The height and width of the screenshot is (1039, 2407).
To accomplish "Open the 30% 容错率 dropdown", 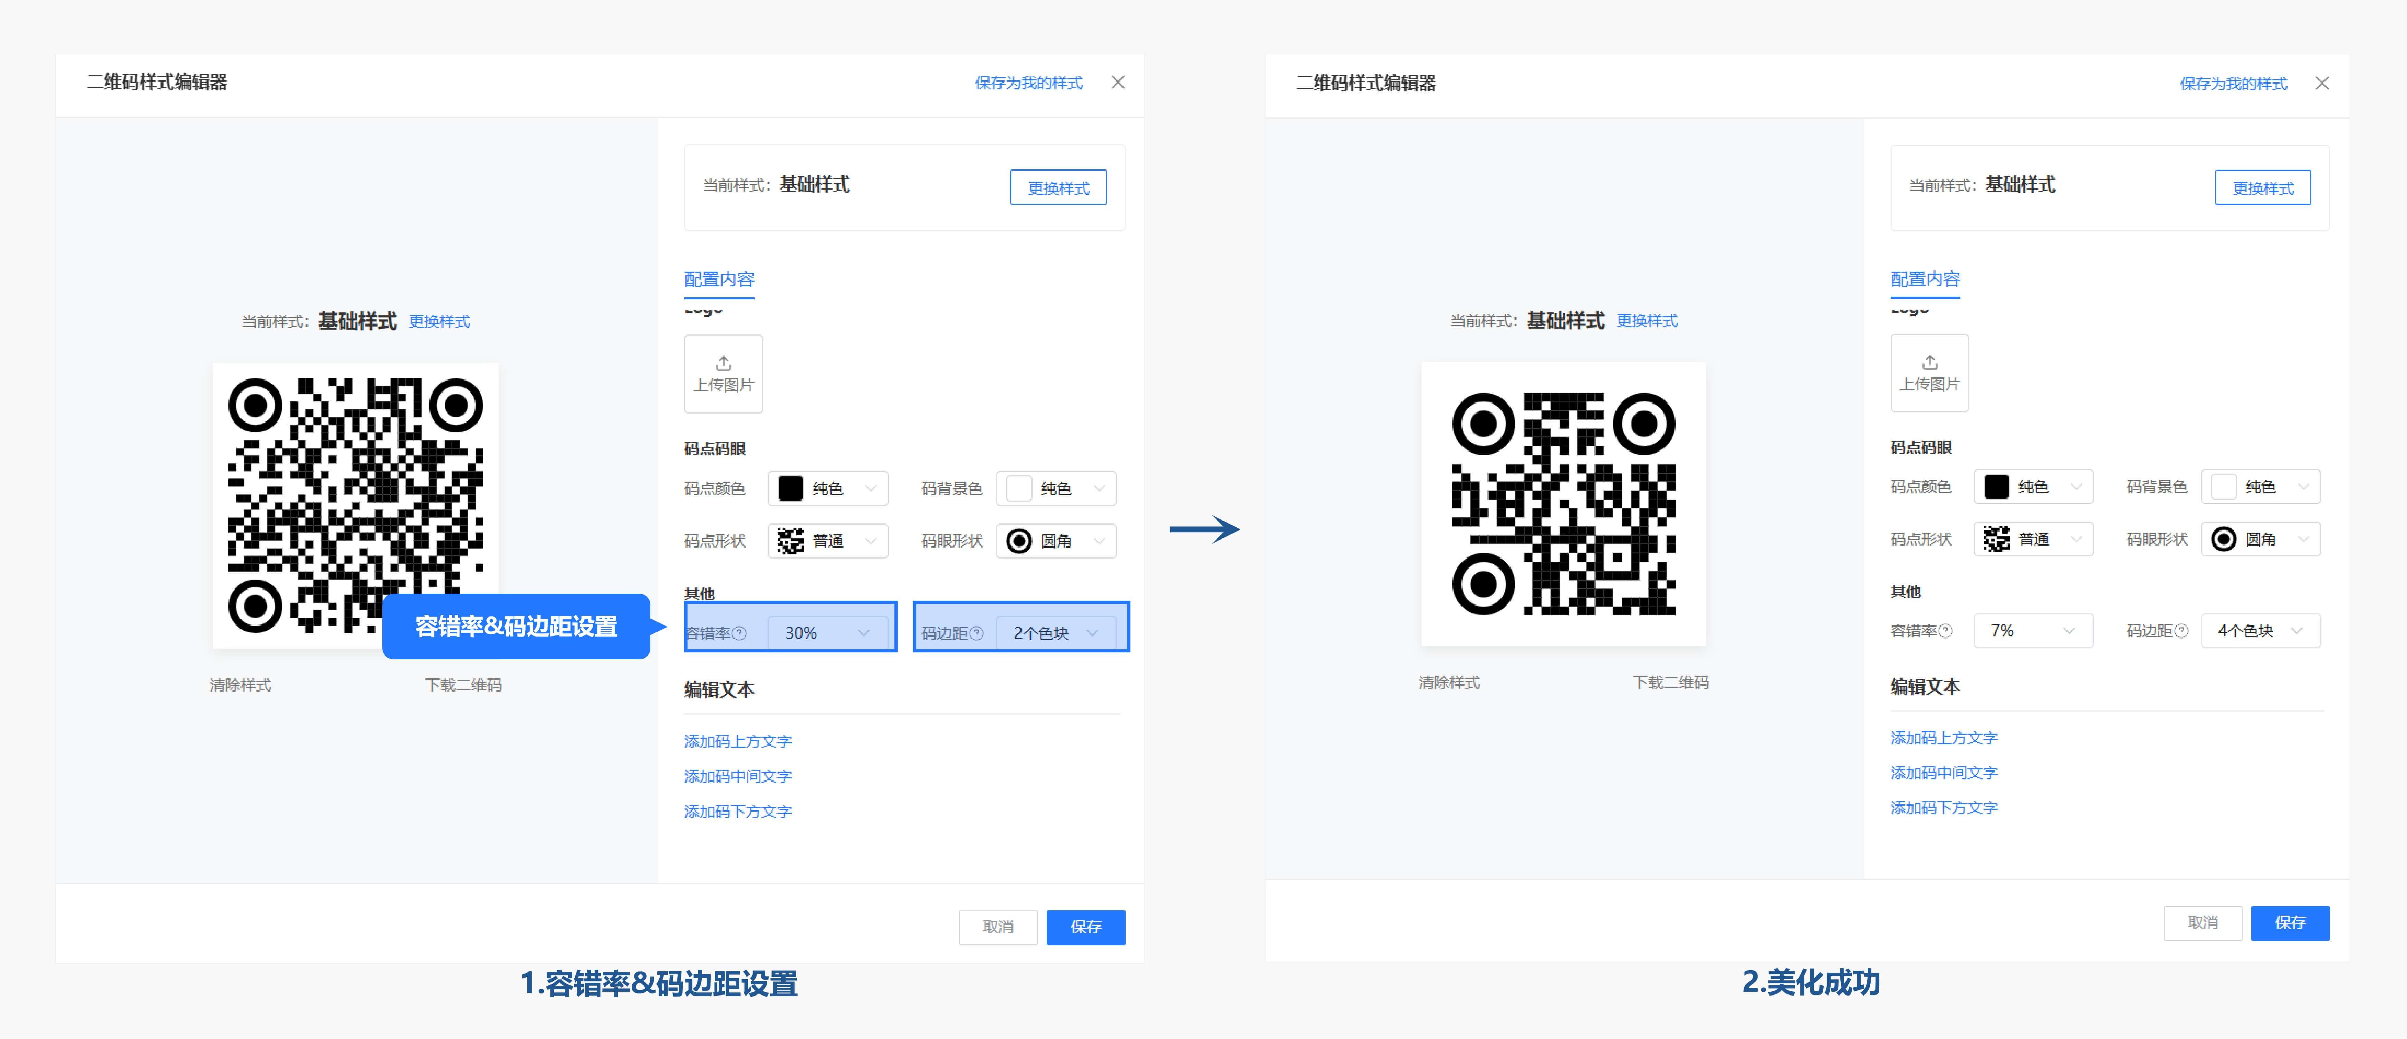I will click(x=827, y=633).
